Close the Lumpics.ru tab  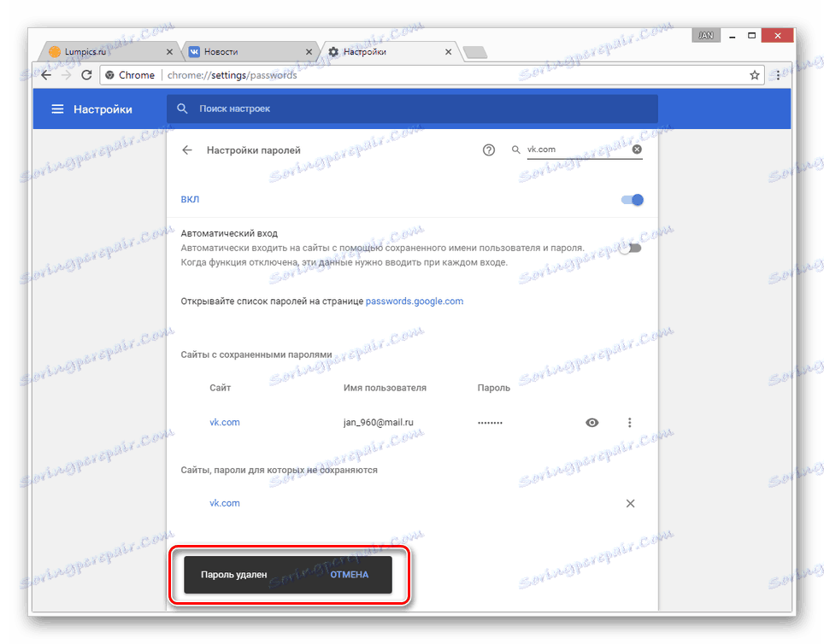[x=169, y=51]
